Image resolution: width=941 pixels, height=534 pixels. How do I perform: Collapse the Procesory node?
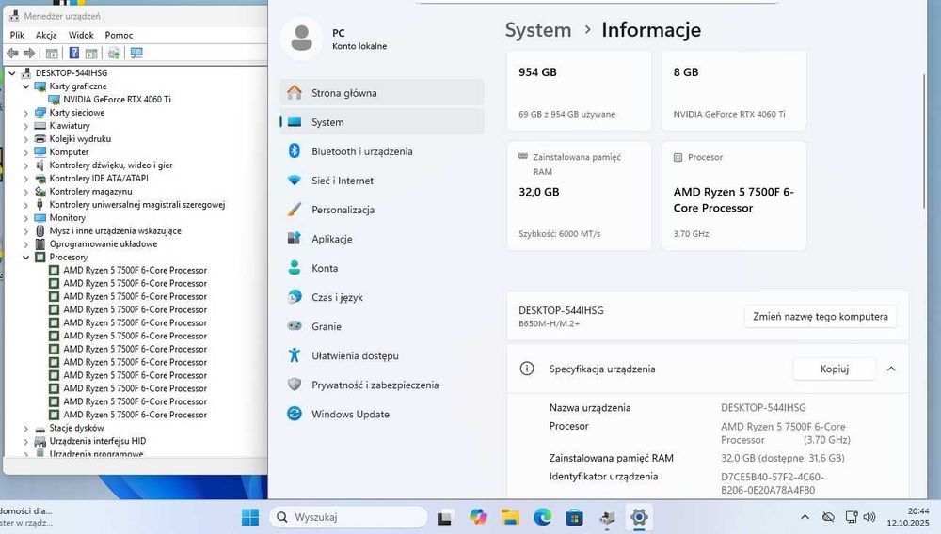coord(25,257)
